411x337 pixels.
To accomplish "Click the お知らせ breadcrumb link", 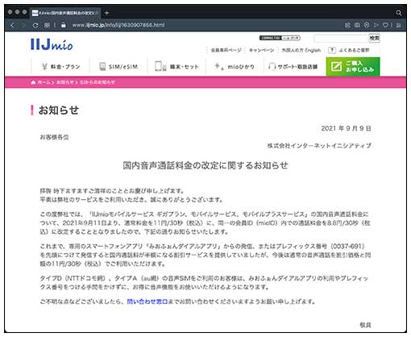I will [x=64, y=82].
